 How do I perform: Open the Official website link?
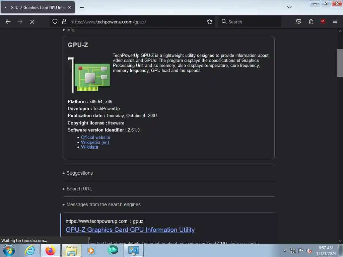point(95,137)
